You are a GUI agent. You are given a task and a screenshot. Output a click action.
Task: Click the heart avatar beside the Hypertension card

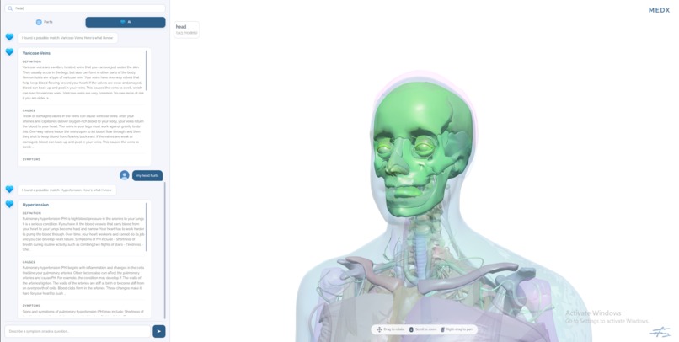click(9, 204)
